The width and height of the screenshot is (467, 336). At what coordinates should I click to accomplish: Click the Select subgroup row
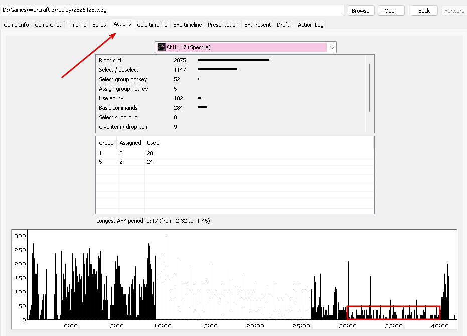click(x=231, y=117)
